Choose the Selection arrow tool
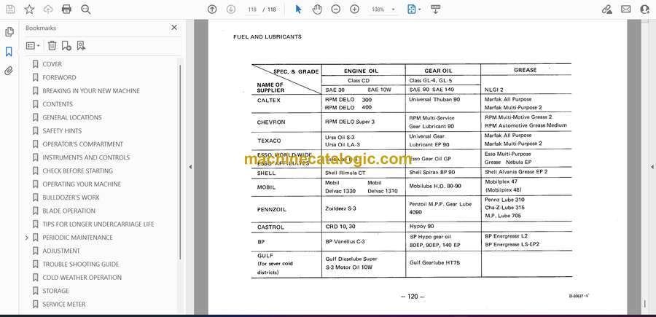This screenshot has height=317, width=656. click(x=298, y=9)
